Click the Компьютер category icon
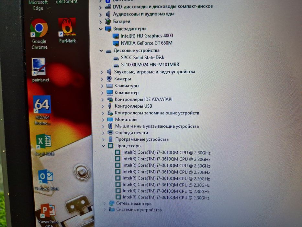 coord(110,93)
